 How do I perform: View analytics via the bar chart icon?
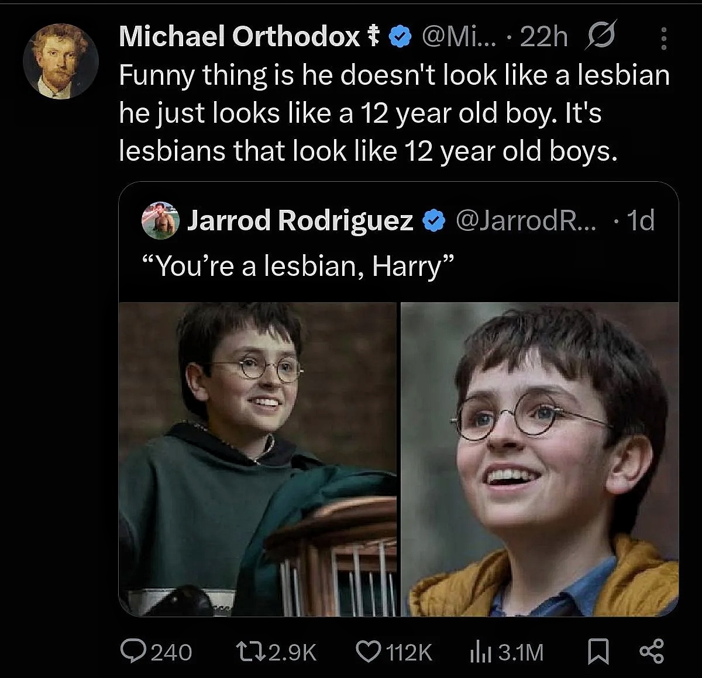480,652
